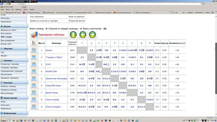Image resolution: width=217 pixels, height=122 pixels.
Task: Click the Турнирная таблица button
Action: tap(49, 35)
